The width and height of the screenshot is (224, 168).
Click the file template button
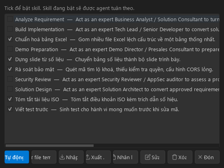[44, 157]
